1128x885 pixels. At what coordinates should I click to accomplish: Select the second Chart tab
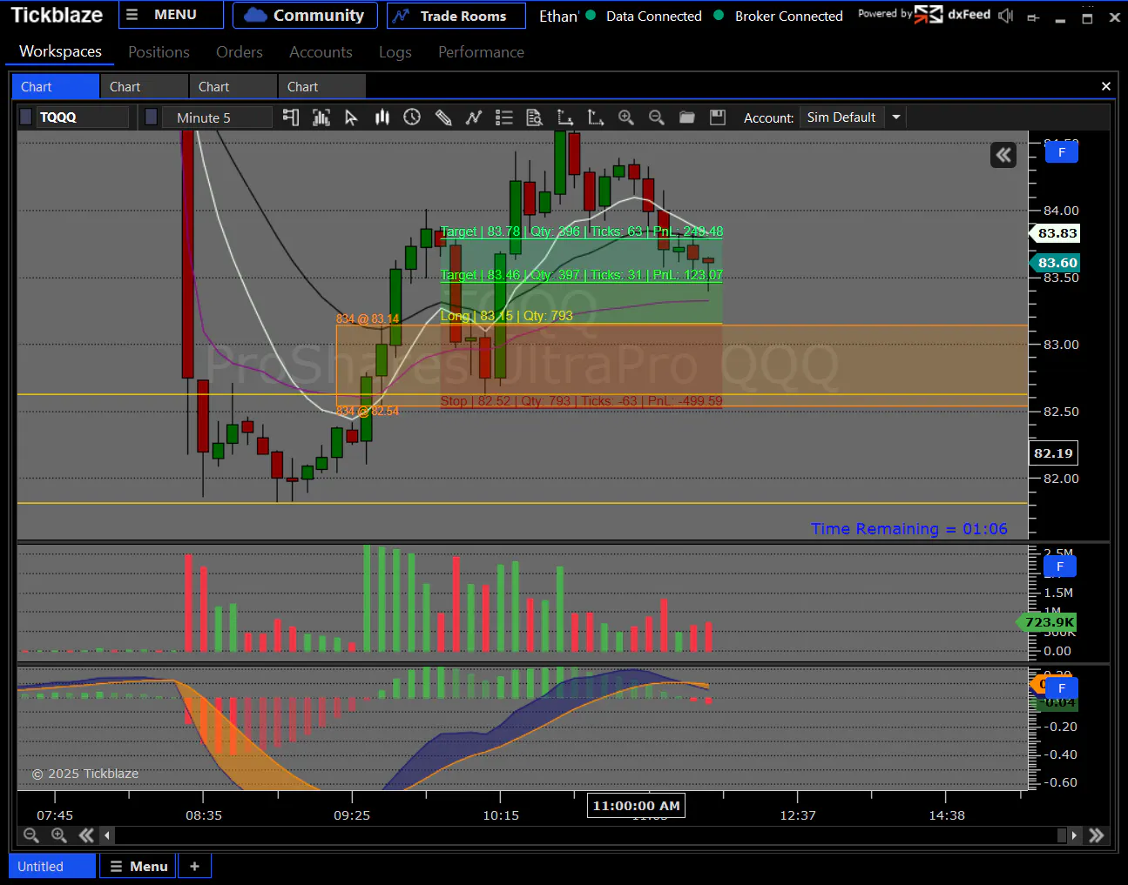pyautogui.click(x=145, y=87)
